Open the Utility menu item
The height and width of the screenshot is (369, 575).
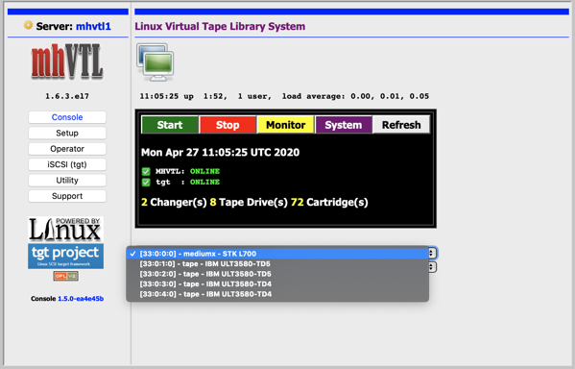click(67, 181)
